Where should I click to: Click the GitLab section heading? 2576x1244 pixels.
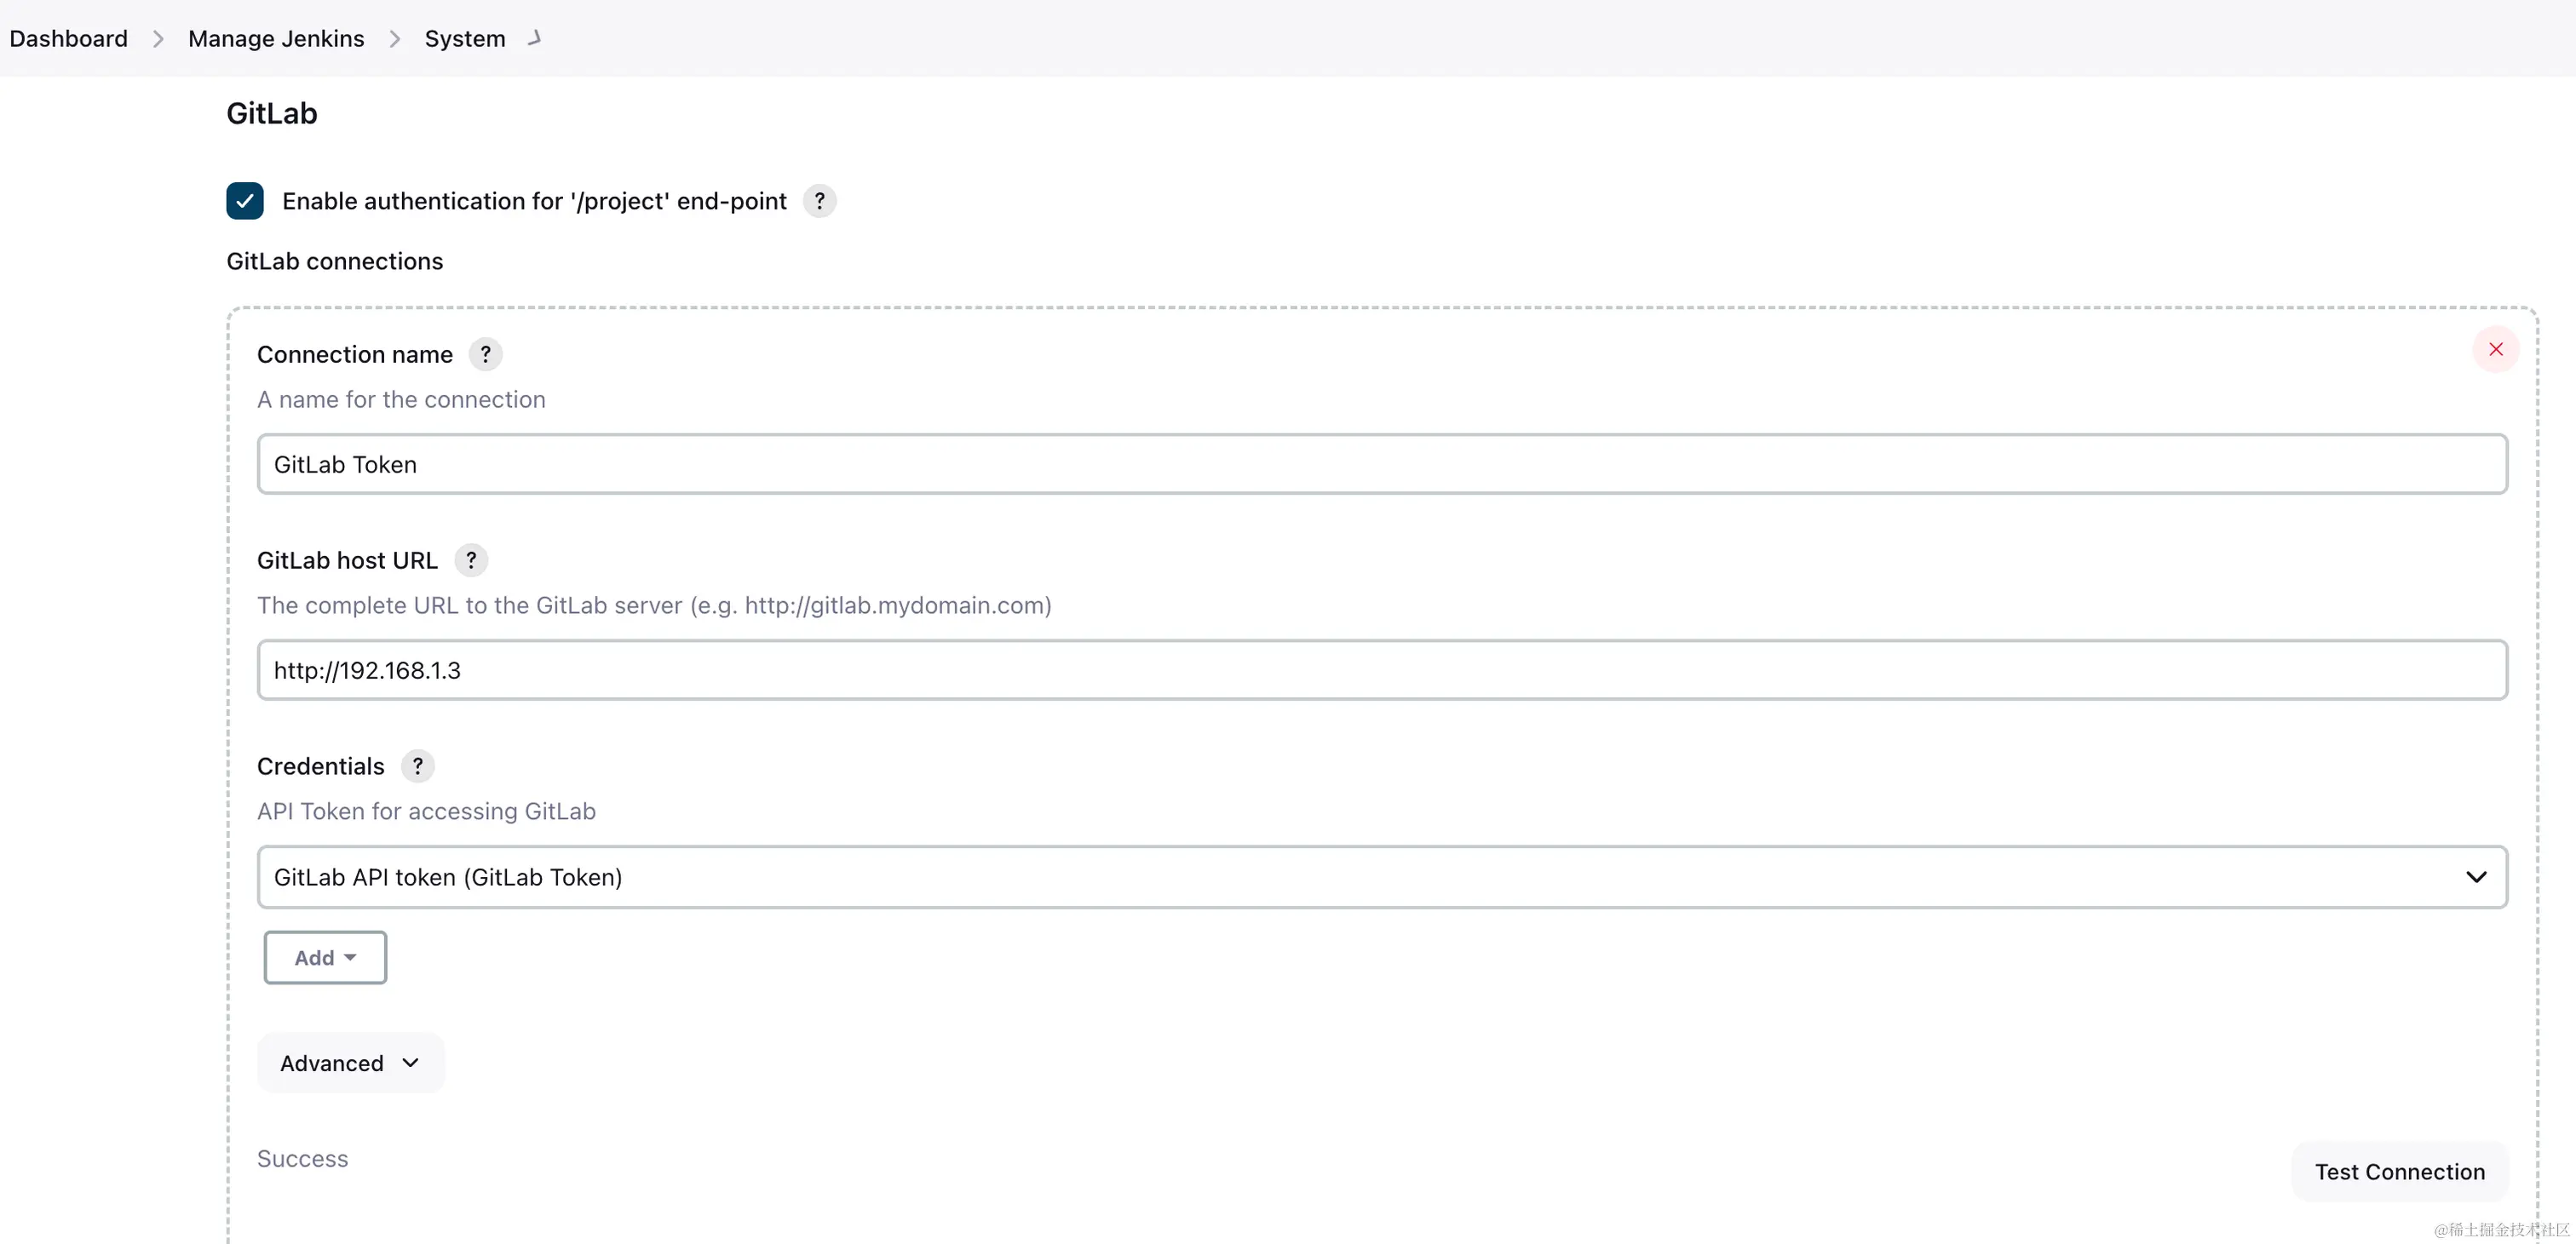coord(272,114)
